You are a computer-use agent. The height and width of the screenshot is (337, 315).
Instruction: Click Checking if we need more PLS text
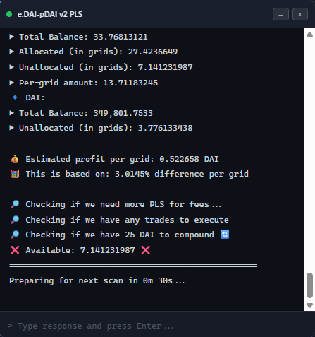pos(123,204)
